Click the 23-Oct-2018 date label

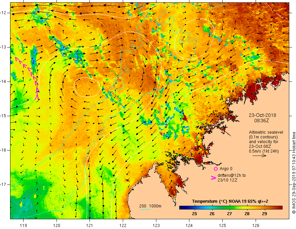(x=262, y=115)
